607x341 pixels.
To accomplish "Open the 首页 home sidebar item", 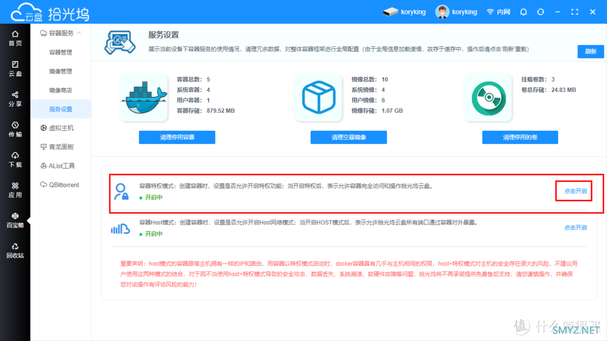I will coord(15,38).
